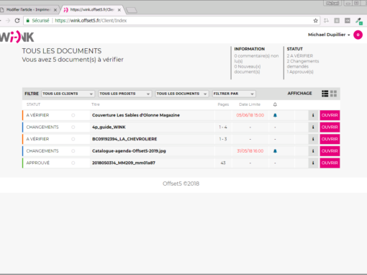Click title Catalogue-agenda-Offset5-2019.jpg

(x=129, y=151)
